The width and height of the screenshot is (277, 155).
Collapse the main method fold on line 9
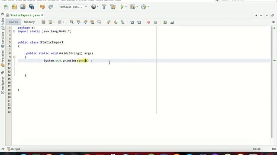(x=14, y=57)
